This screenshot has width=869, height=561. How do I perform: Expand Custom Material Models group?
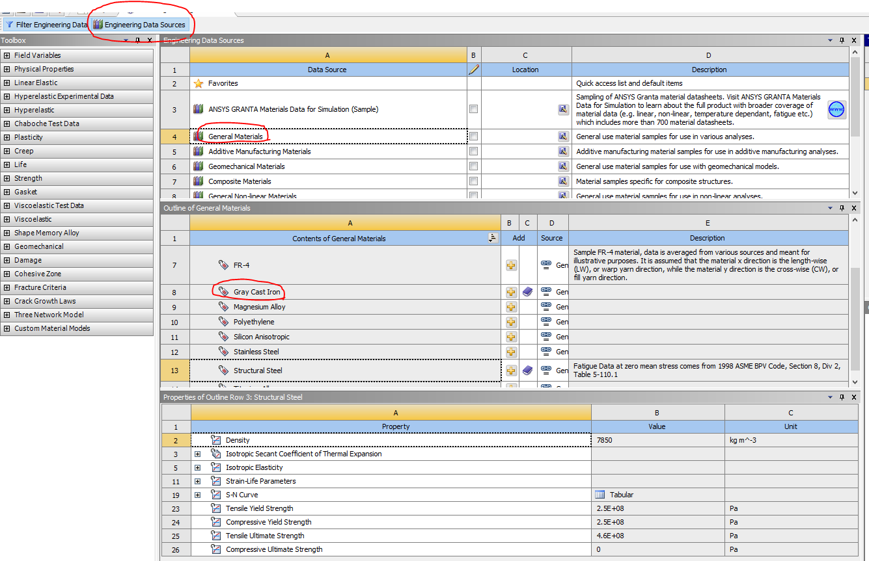tap(7, 328)
